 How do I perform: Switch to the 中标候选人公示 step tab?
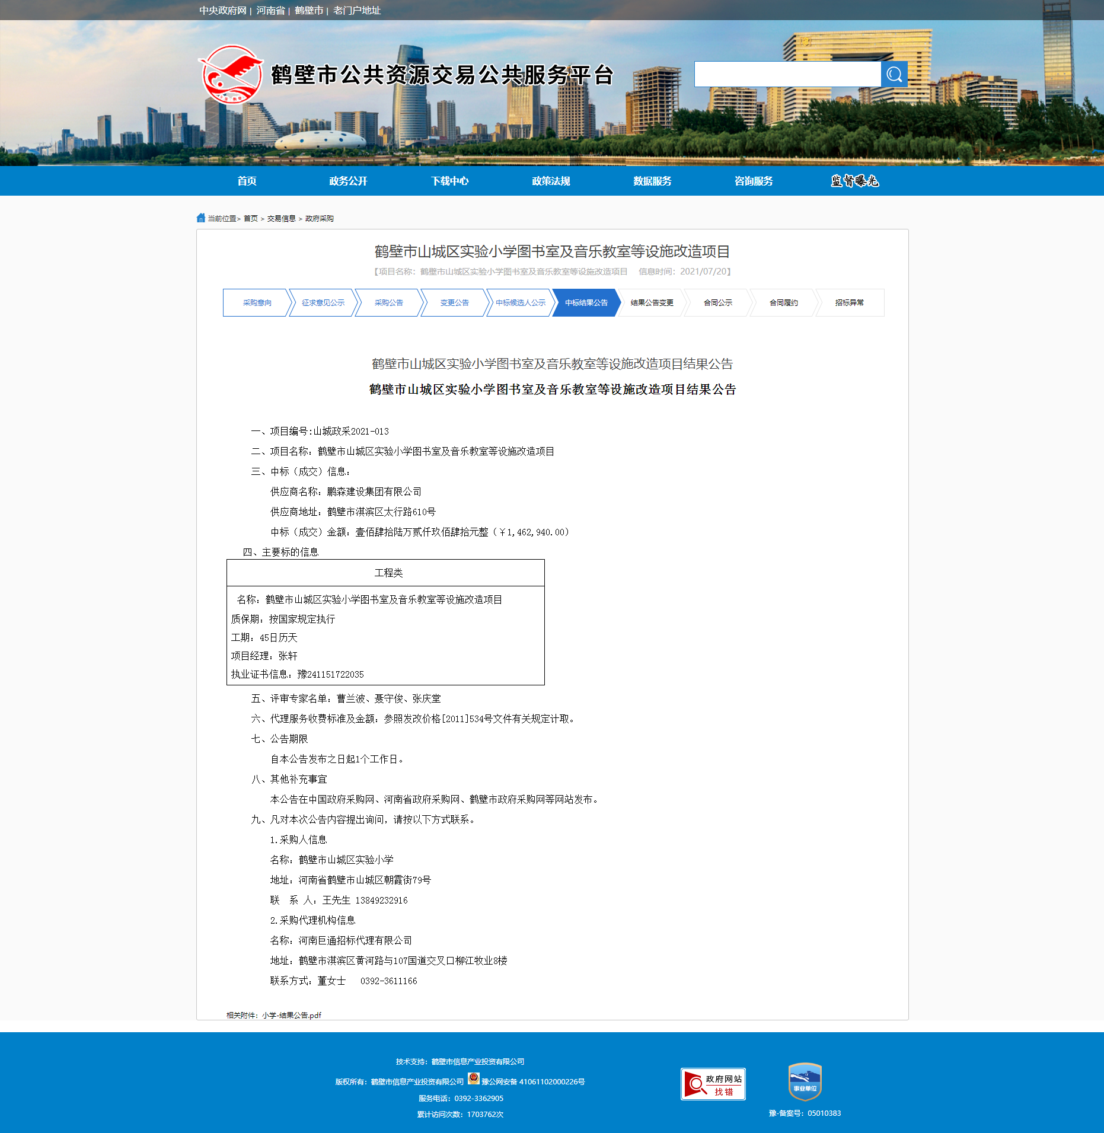pos(520,303)
